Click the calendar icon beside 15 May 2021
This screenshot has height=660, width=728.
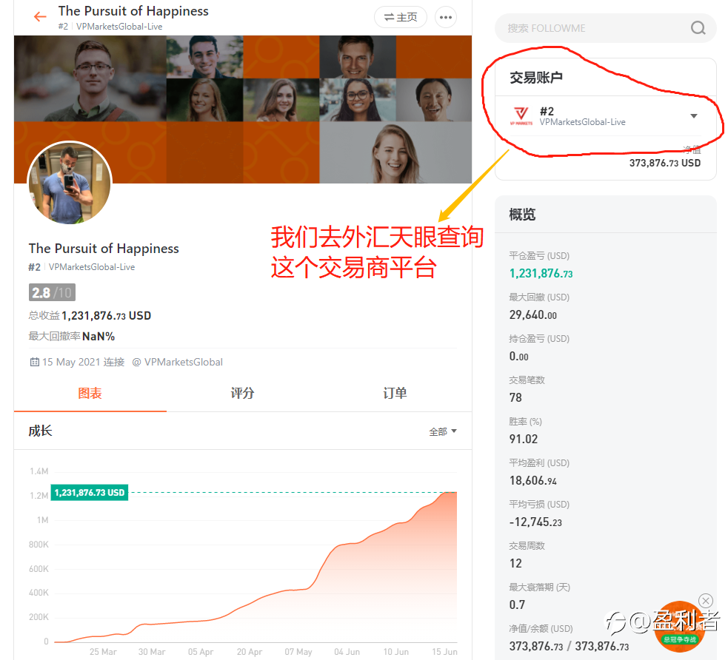coord(34,362)
